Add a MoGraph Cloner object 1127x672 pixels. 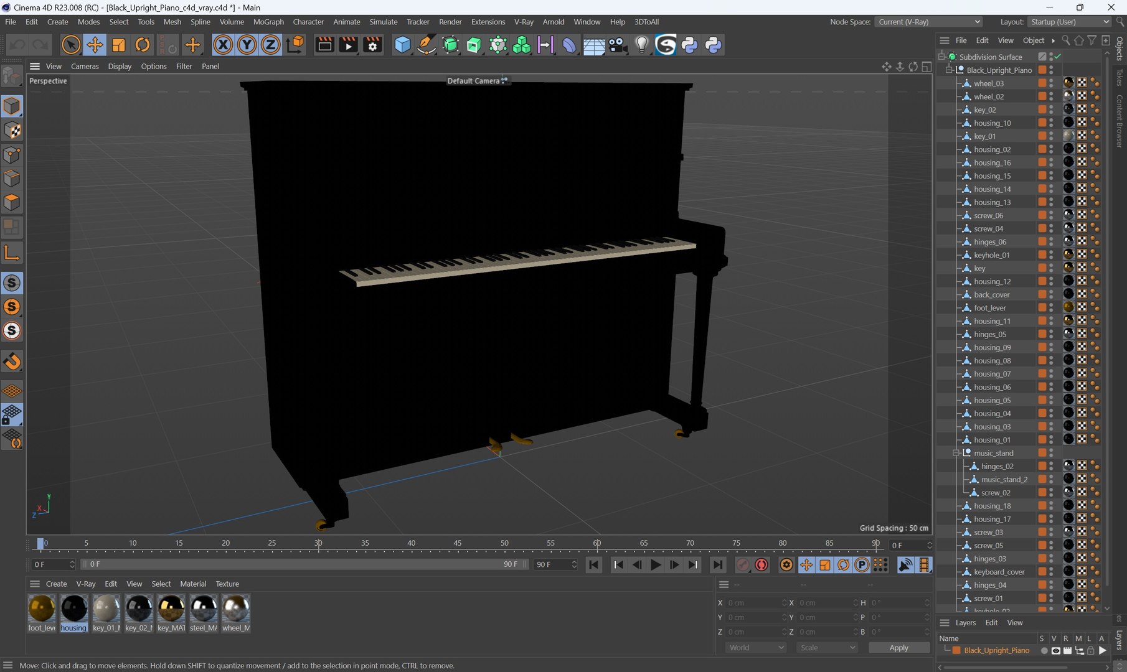coord(521,45)
